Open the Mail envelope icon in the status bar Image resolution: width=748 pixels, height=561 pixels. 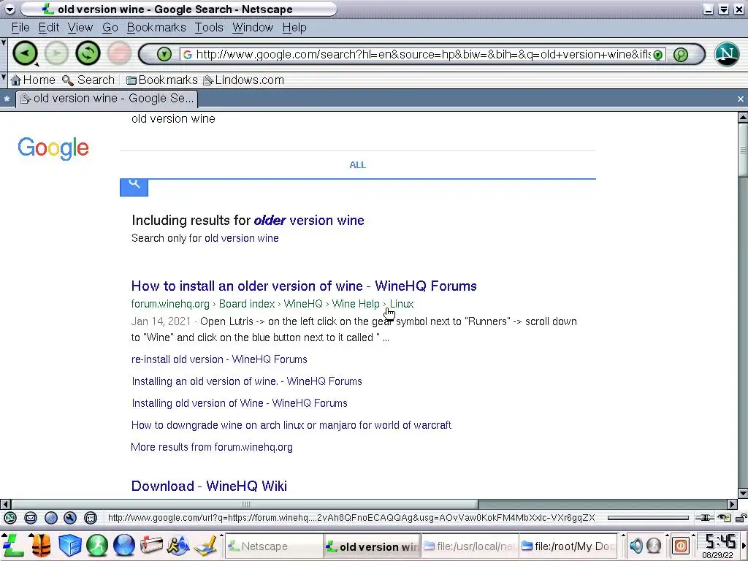click(x=31, y=518)
